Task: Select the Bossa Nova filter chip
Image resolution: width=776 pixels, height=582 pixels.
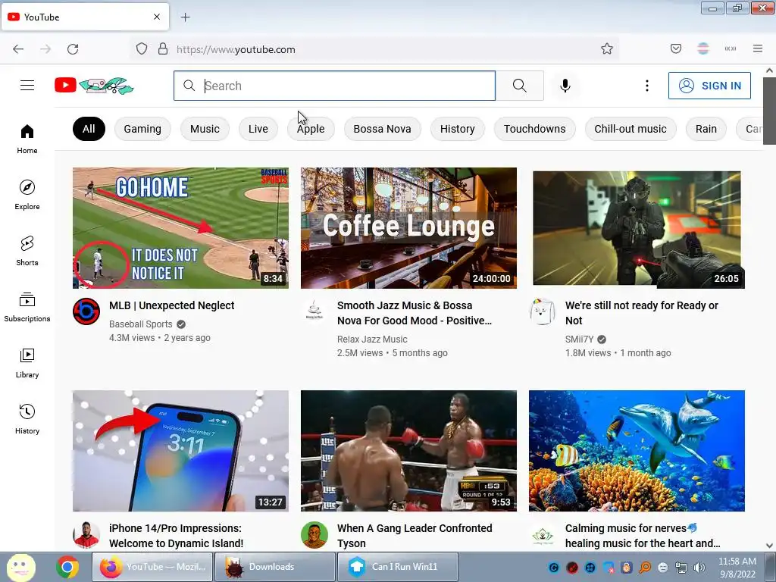Action: pos(382,129)
